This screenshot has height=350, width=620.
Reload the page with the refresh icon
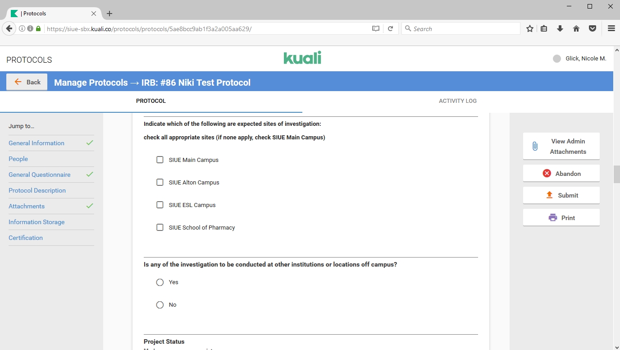(x=391, y=28)
